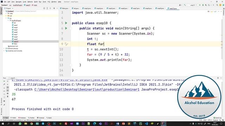The width and height of the screenshot is (225, 126).
Task: Collapse all in the Project panel
Action: (50, 8)
